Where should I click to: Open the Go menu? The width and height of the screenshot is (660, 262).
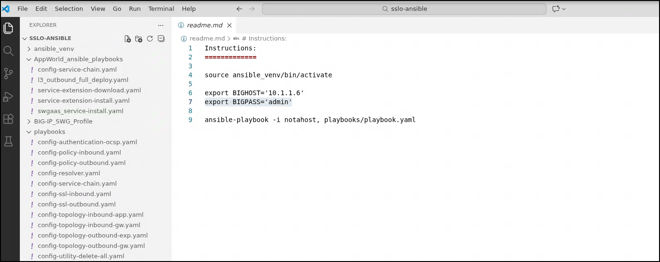(117, 8)
